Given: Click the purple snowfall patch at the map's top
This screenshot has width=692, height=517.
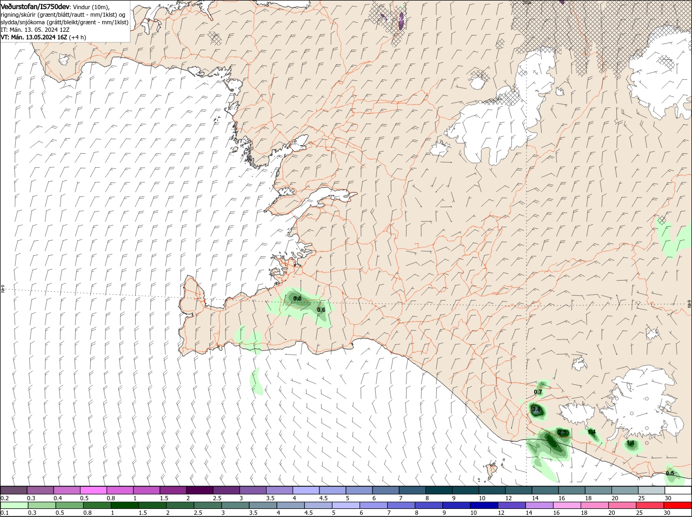Looking at the screenshot, I should [401, 21].
